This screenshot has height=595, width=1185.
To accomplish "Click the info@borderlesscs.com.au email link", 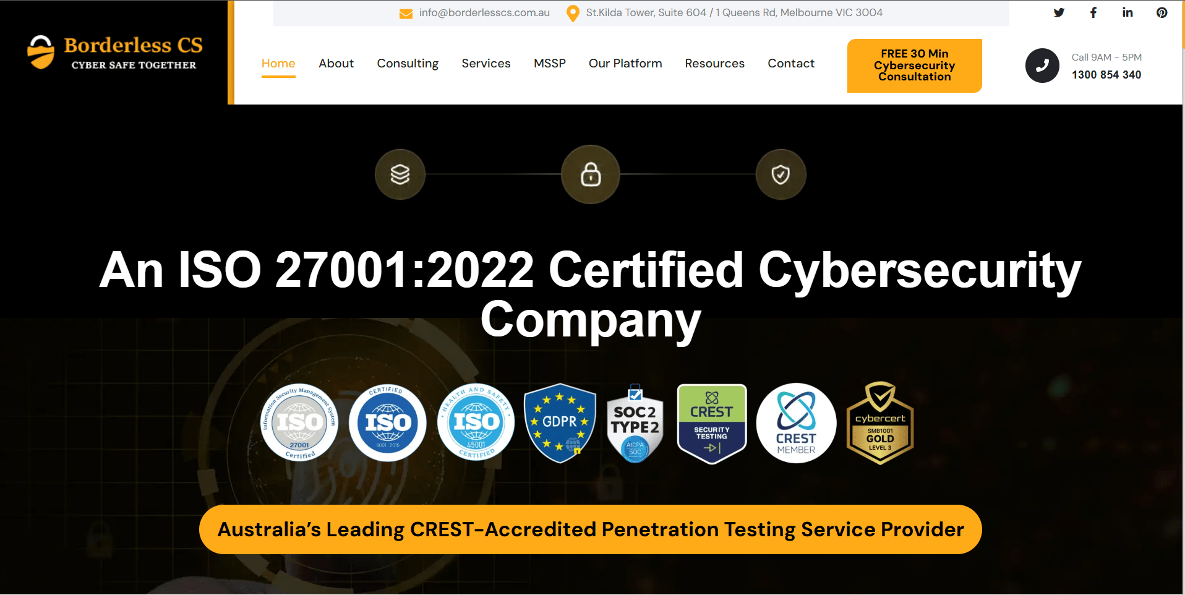I will click(x=484, y=13).
